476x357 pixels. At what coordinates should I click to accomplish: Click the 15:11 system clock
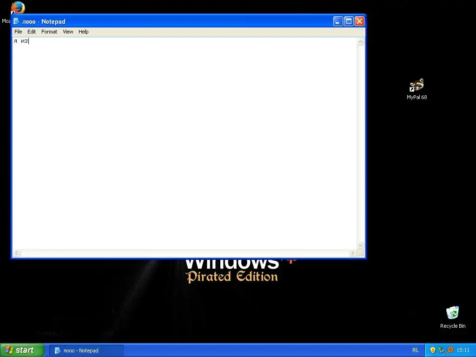[x=463, y=350]
